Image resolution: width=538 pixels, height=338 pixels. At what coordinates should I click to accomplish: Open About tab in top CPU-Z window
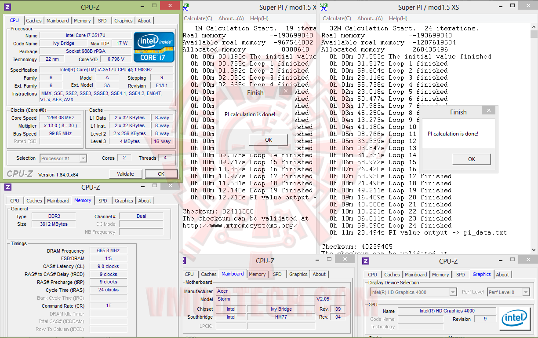pyautogui.click(x=144, y=21)
